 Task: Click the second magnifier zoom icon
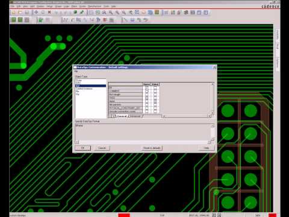click(x=111, y=13)
